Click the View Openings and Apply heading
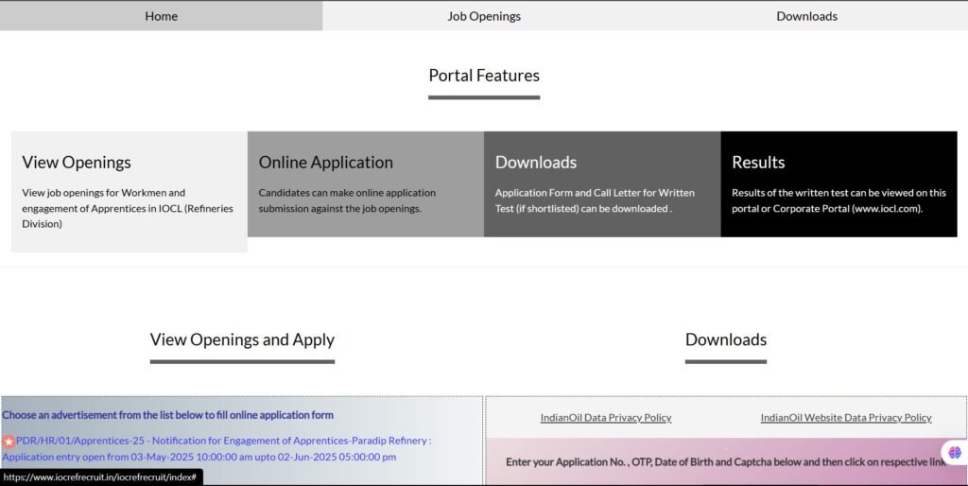Screen dimensions: 968x486 click(x=242, y=339)
